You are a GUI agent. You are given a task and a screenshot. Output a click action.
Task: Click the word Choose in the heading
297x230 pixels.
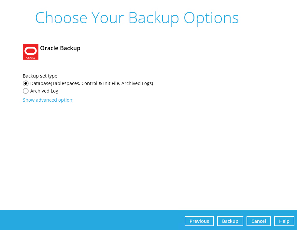pyautogui.click(x=61, y=18)
